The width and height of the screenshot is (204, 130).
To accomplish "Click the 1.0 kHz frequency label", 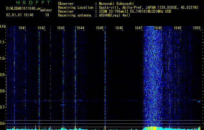I will click(3, 58).
